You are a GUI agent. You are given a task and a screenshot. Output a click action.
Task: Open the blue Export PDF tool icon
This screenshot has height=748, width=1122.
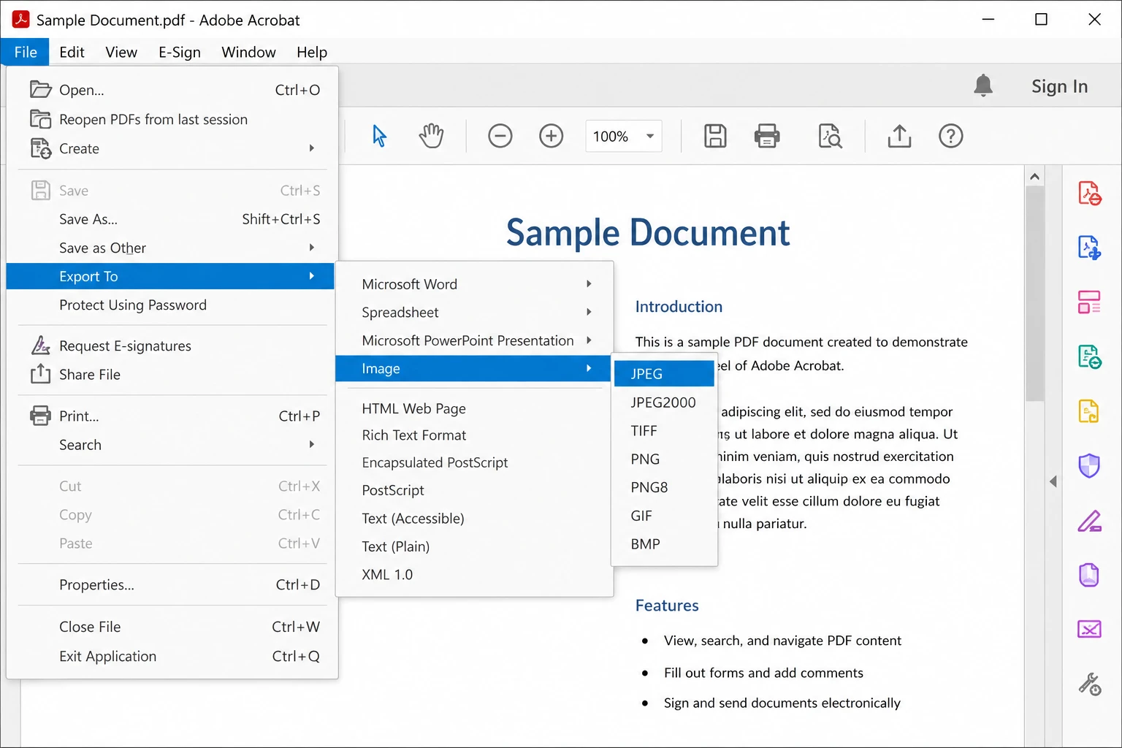tap(1089, 248)
